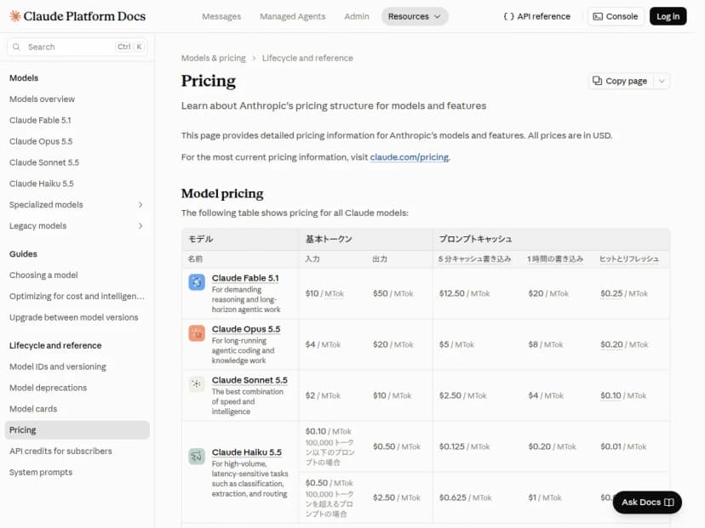Image resolution: width=705 pixels, height=528 pixels.
Task: Focus the Search input field
Action: [77, 47]
